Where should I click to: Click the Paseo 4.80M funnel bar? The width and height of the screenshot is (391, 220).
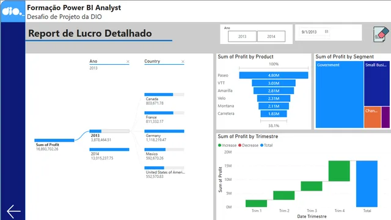tap(274, 75)
